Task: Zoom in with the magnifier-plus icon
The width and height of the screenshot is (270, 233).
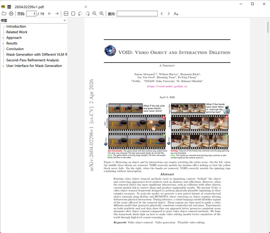Action: tap(101, 14)
